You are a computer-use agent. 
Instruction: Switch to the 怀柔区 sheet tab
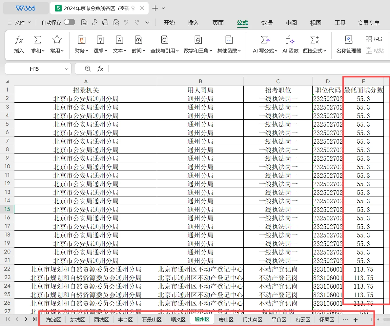click(x=327, y=319)
